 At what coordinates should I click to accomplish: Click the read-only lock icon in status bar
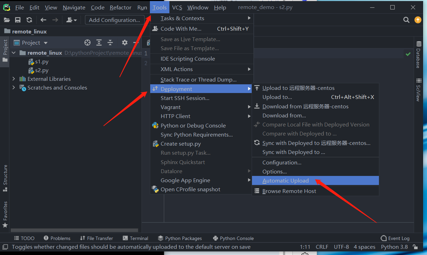click(x=415, y=247)
